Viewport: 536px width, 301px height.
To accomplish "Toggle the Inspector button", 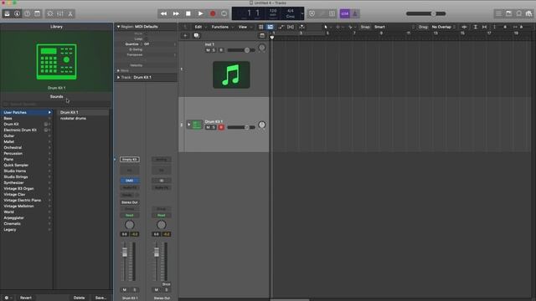I will point(17,13).
